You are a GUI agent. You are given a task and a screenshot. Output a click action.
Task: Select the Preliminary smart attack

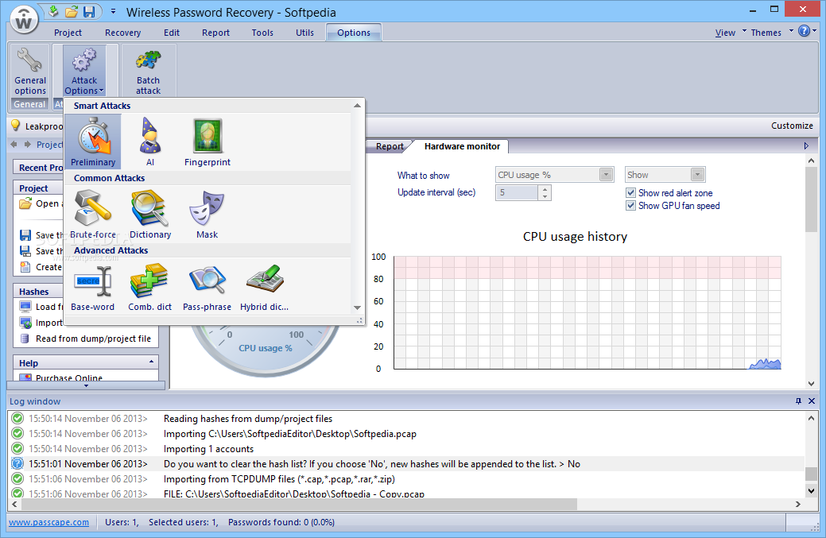[x=93, y=141]
